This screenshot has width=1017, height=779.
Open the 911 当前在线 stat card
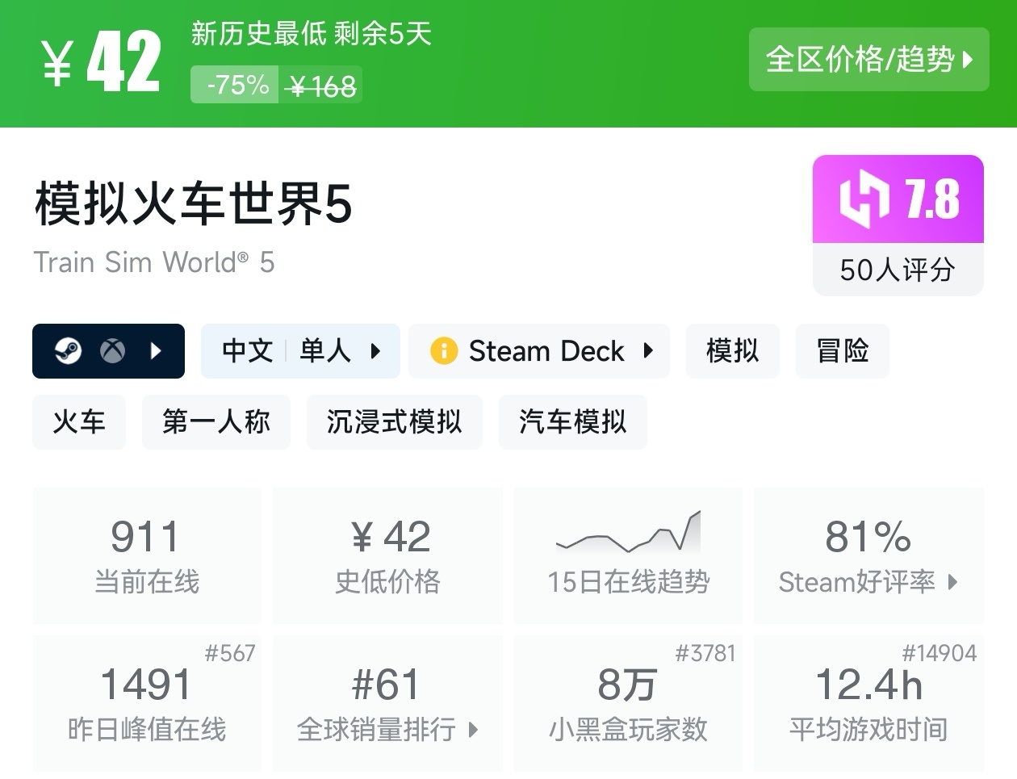(147, 555)
